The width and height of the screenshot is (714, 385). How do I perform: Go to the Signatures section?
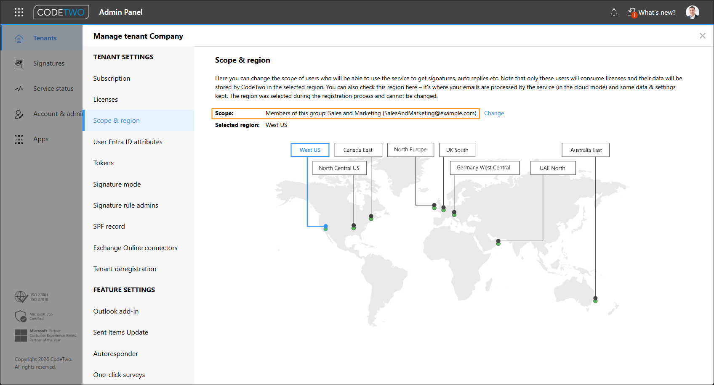[42, 63]
